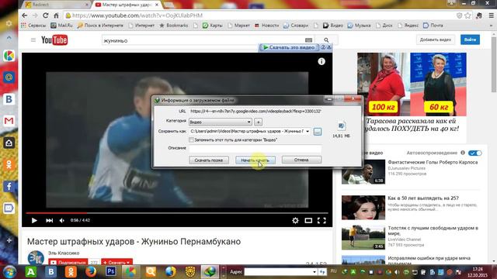Seek on video progress bar
This screenshot has height=279, width=497.
(x=177, y=213)
